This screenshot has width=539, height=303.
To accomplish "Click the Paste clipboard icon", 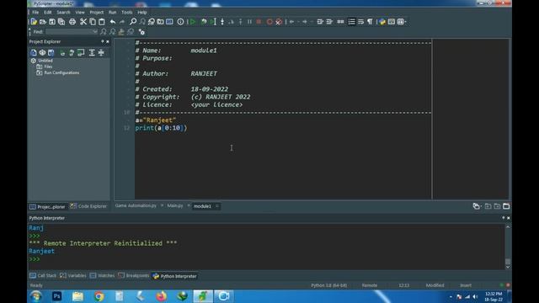I will pyautogui.click(x=102, y=22).
